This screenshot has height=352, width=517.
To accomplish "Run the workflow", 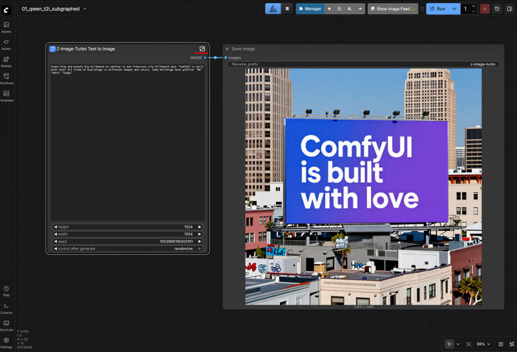I will (x=438, y=9).
